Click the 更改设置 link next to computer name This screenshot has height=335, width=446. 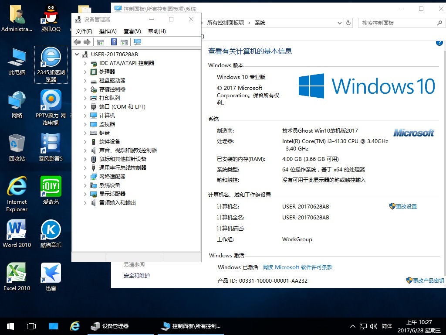pyautogui.click(x=406, y=206)
